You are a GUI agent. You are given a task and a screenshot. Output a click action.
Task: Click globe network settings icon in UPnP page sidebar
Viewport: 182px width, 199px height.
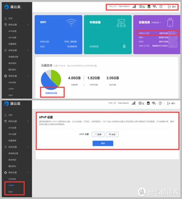coord(5,121)
